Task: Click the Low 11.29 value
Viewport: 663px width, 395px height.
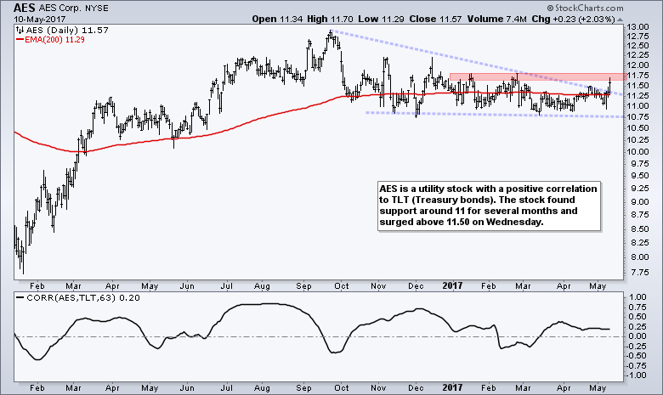Action: tap(381, 19)
